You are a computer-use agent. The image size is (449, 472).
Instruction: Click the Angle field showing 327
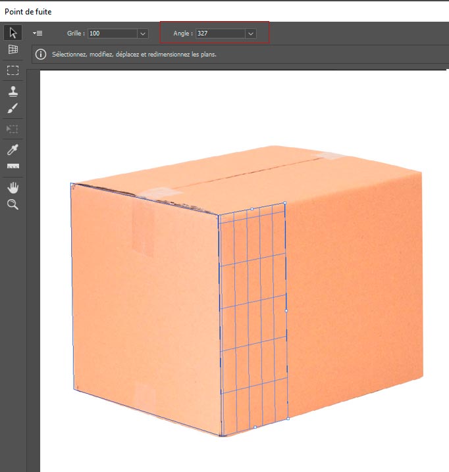[220, 33]
